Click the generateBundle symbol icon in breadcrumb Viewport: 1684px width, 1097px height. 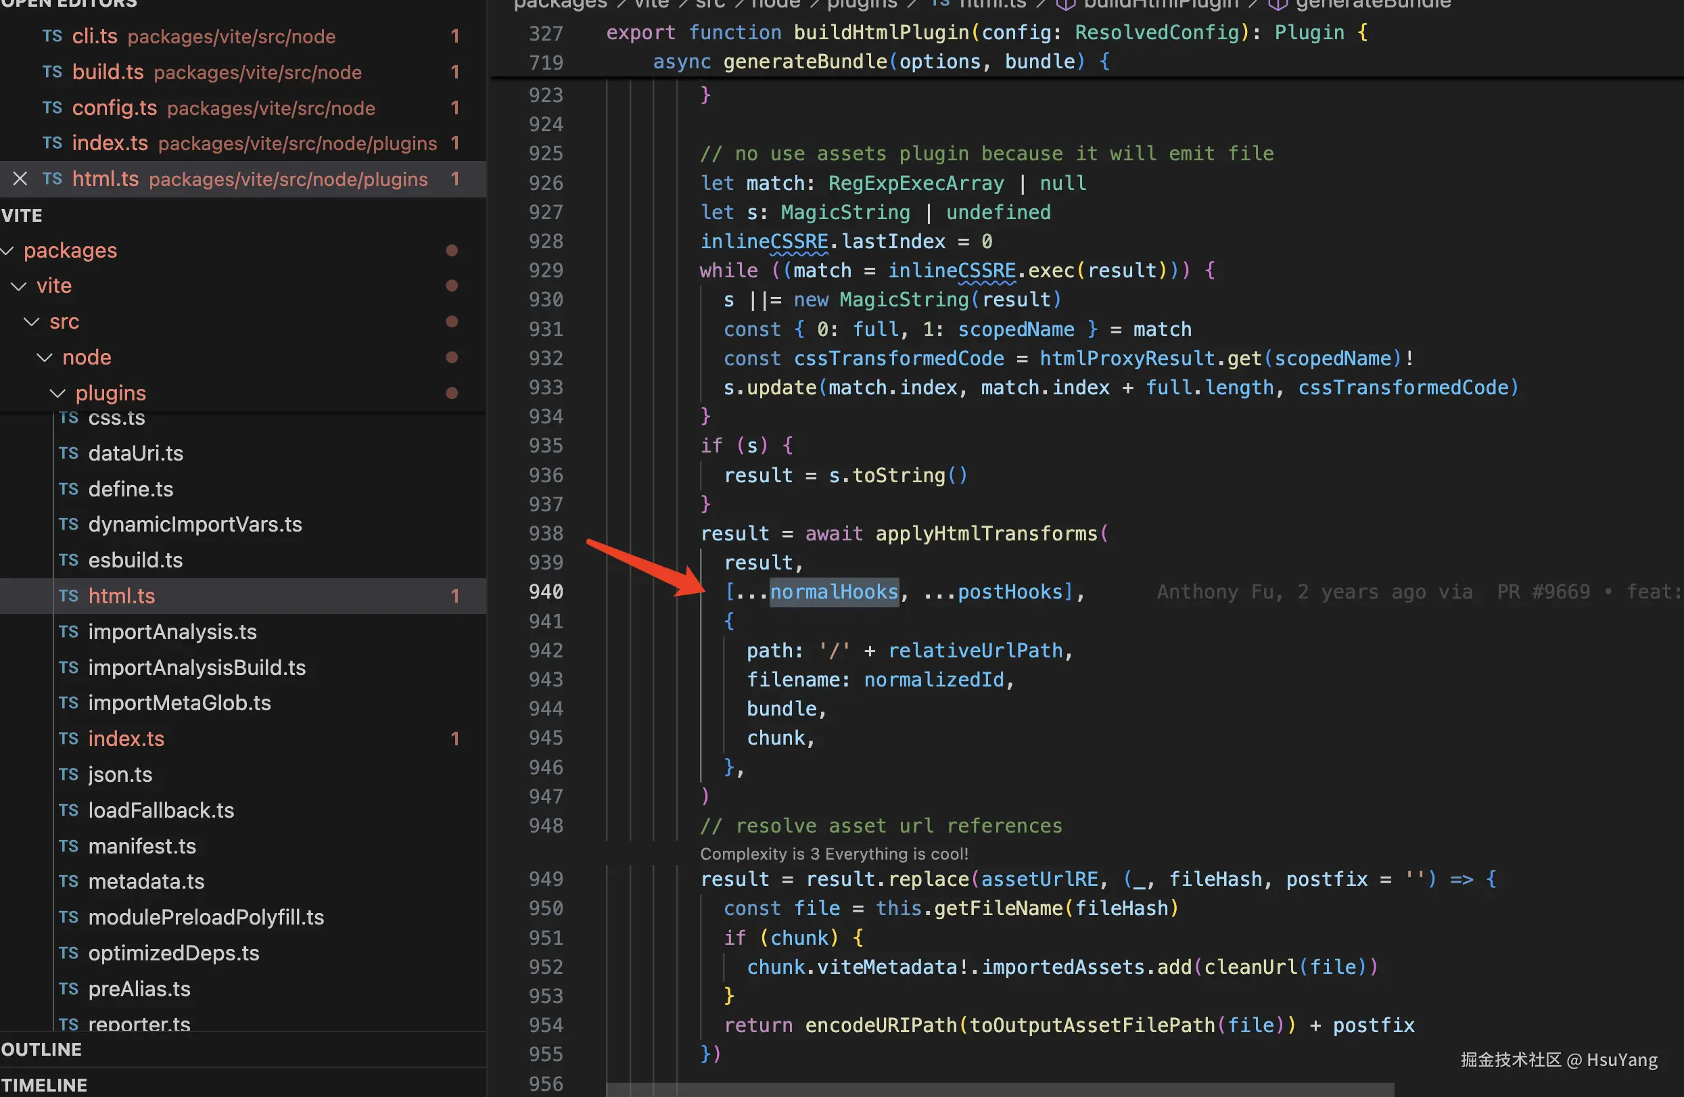[1277, 4]
